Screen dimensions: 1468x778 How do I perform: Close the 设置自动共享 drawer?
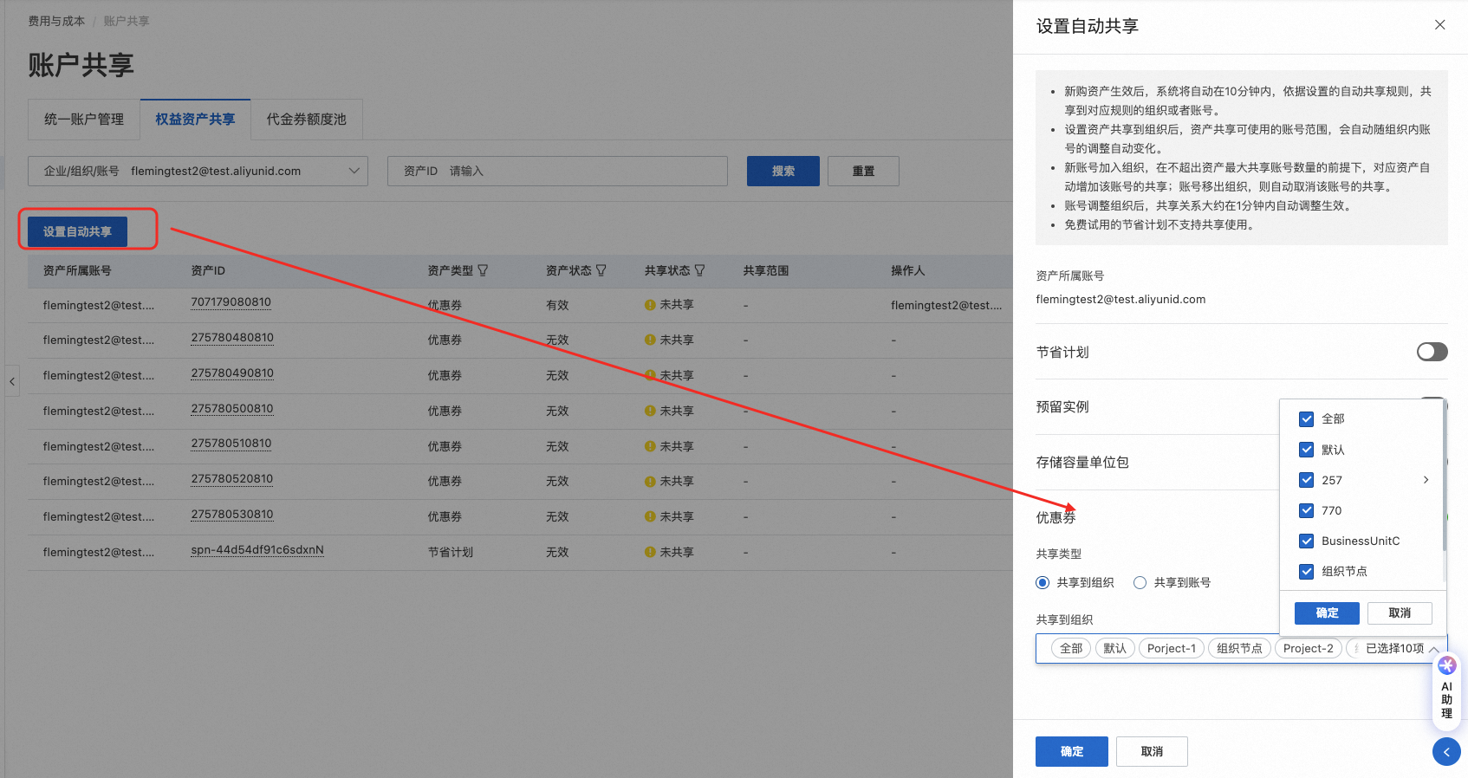click(1439, 25)
